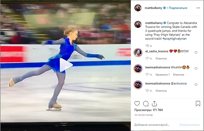Share the post via share icon
The width and height of the screenshot is (204, 131).
tap(154, 104)
